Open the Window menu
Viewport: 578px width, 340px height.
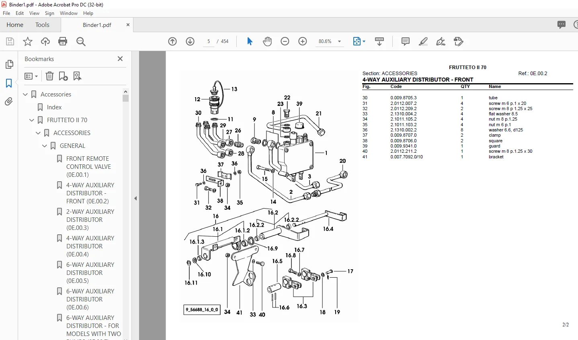(x=69, y=13)
